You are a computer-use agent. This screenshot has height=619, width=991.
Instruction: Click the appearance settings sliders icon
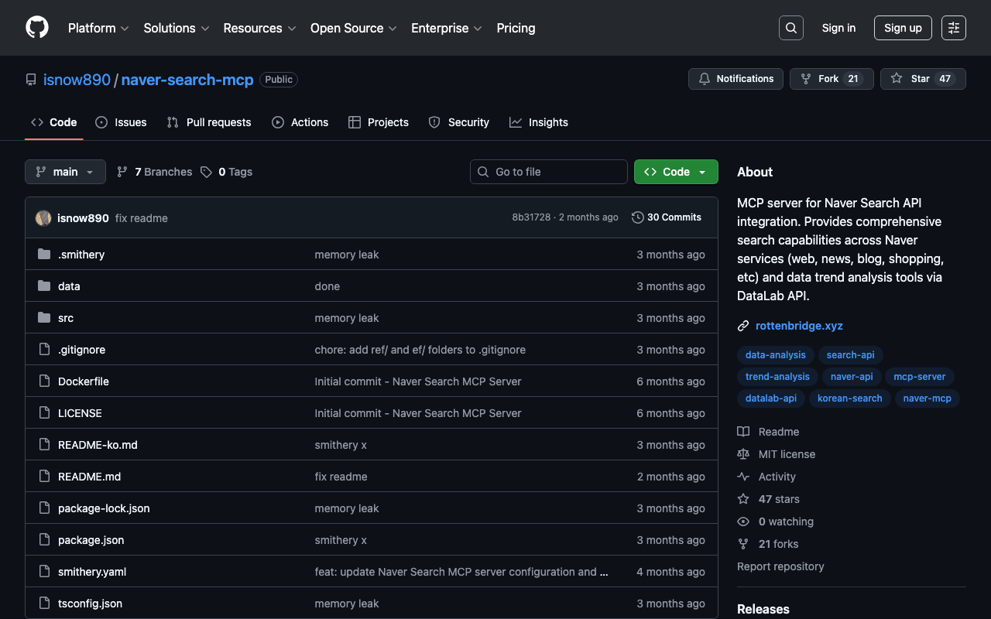(953, 28)
